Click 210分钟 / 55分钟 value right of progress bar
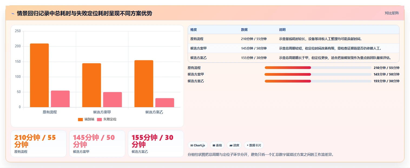The height and width of the screenshot is (168, 410). coord(386,68)
